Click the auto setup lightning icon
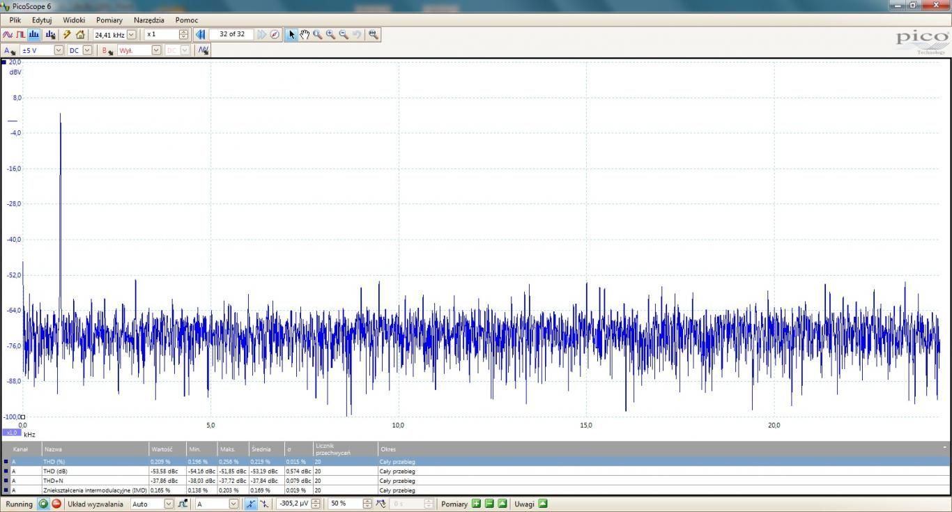The height and width of the screenshot is (512, 952). pyautogui.click(x=67, y=34)
